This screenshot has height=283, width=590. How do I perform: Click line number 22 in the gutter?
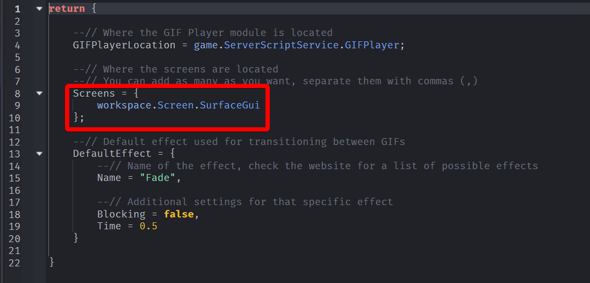15,263
